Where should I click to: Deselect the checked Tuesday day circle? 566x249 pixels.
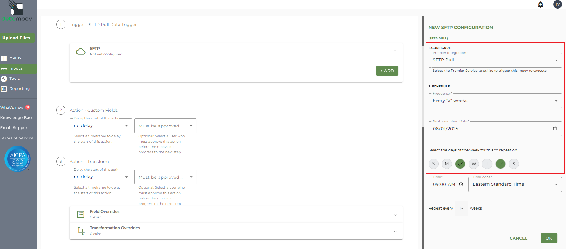[460, 164]
